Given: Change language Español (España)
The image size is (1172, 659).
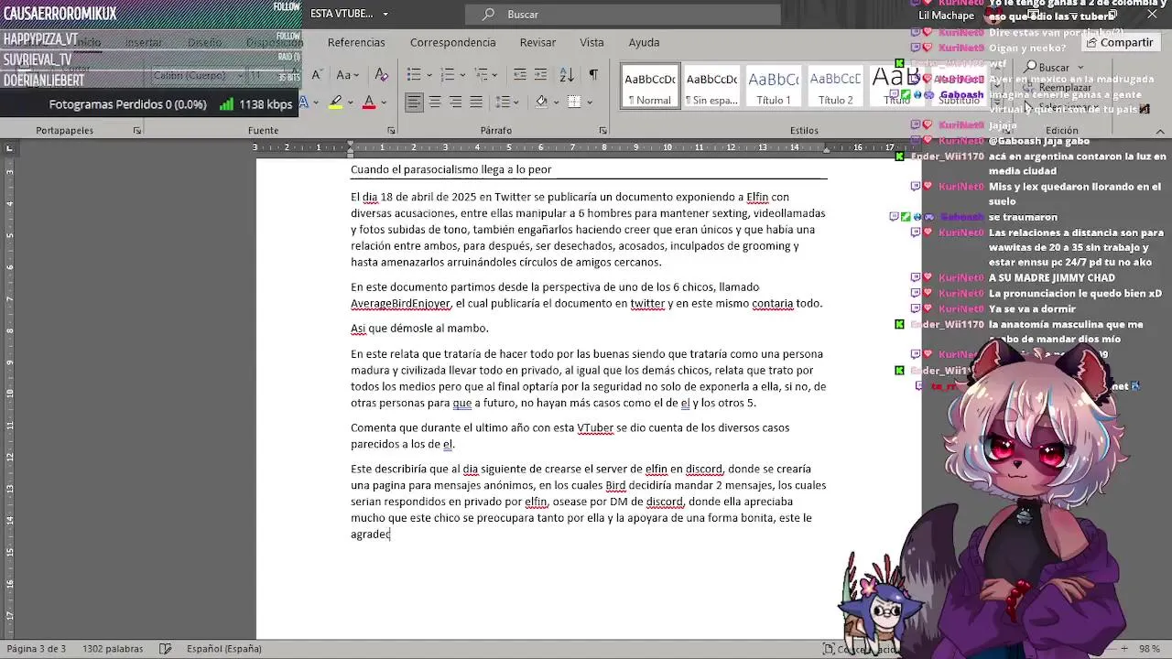Looking at the screenshot, I should tap(224, 649).
